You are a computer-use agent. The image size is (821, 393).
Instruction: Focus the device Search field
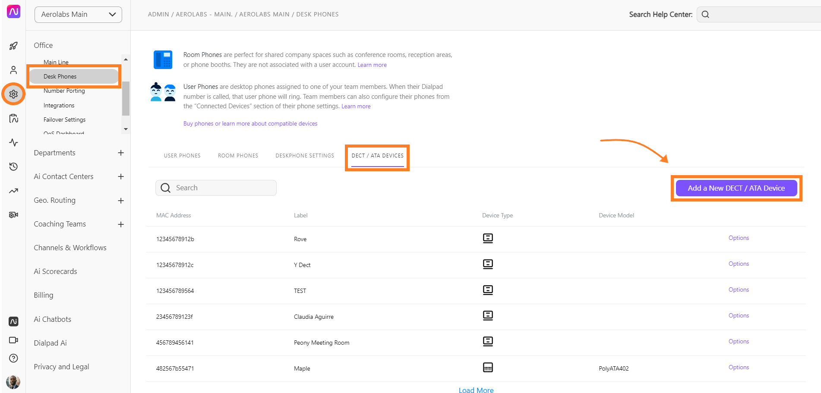tap(216, 188)
